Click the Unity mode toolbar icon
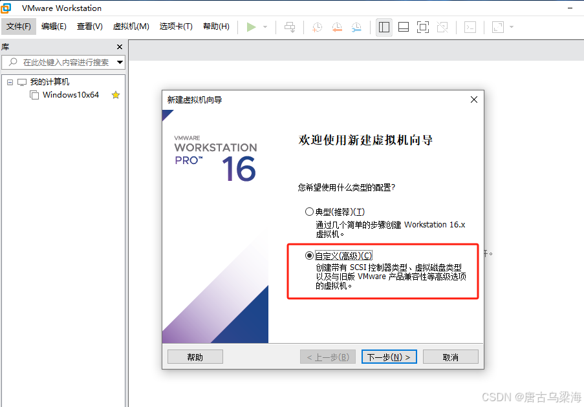 pyautogui.click(x=442, y=26)
